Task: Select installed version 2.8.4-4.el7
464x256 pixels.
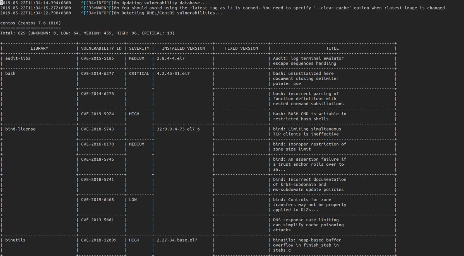Action: [171, 58]
